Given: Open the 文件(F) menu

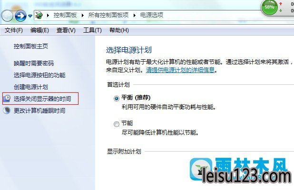Looking at the screenshot, I should click(x=13, y=30).
